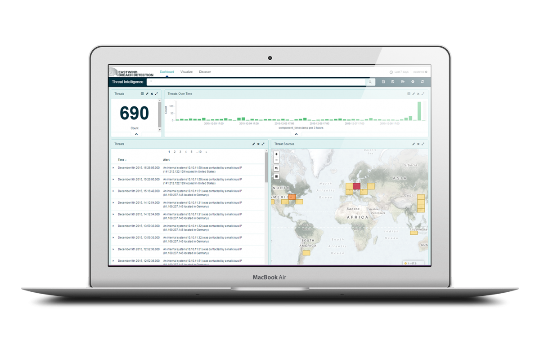
Task: Maximize the Threat Sources map panel
Action: [423, 144]
